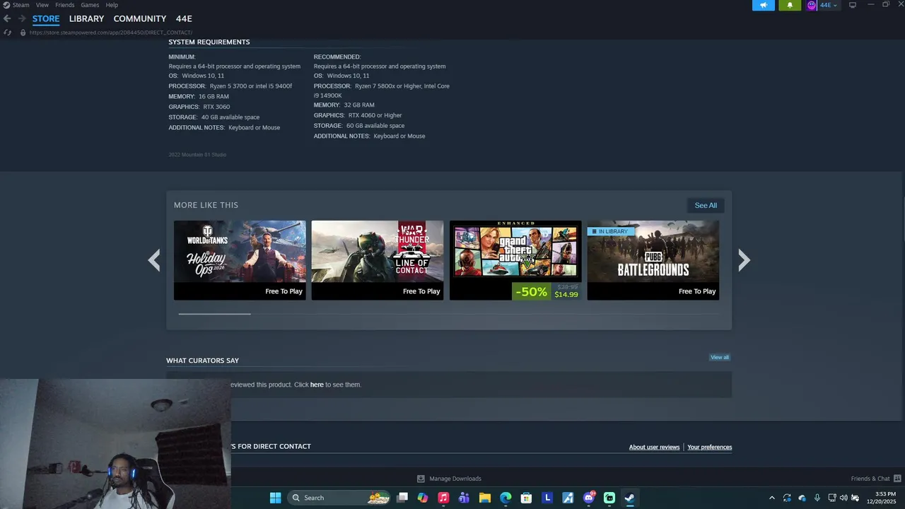
Task: Click the More Like This carousel scrollbar
Action: 214,313
